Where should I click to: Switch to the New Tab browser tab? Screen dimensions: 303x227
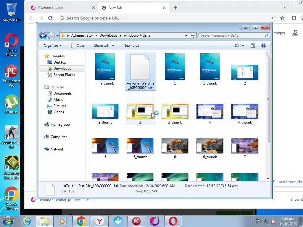coord(133,8)
